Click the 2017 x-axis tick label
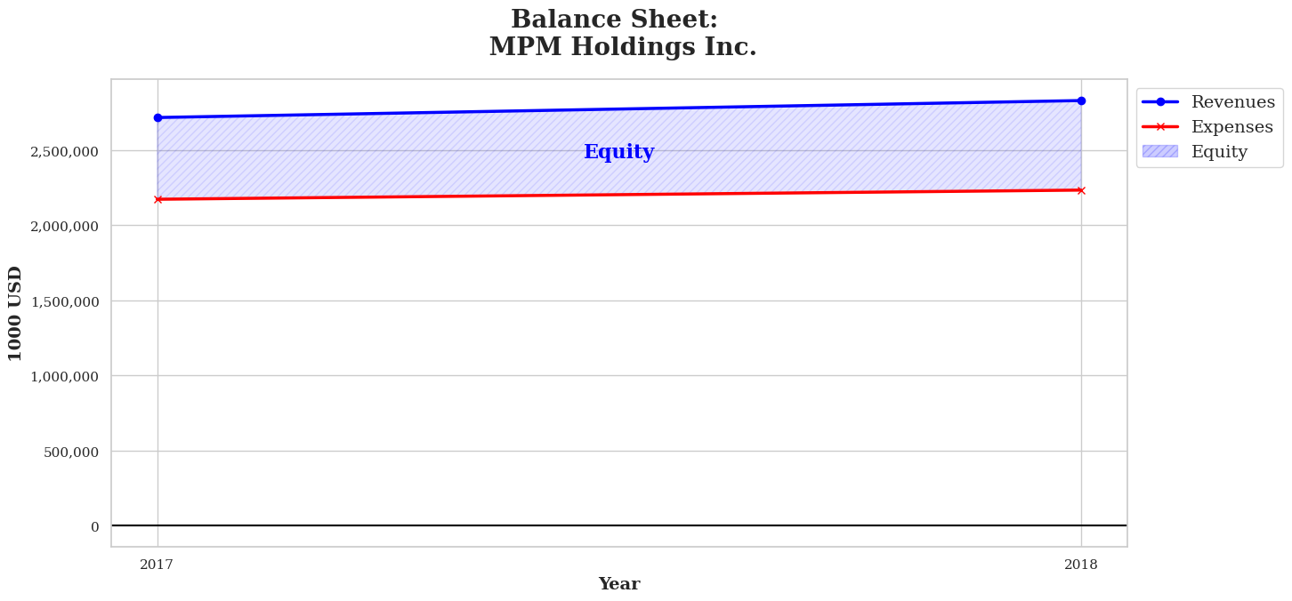 coord(157,565)
